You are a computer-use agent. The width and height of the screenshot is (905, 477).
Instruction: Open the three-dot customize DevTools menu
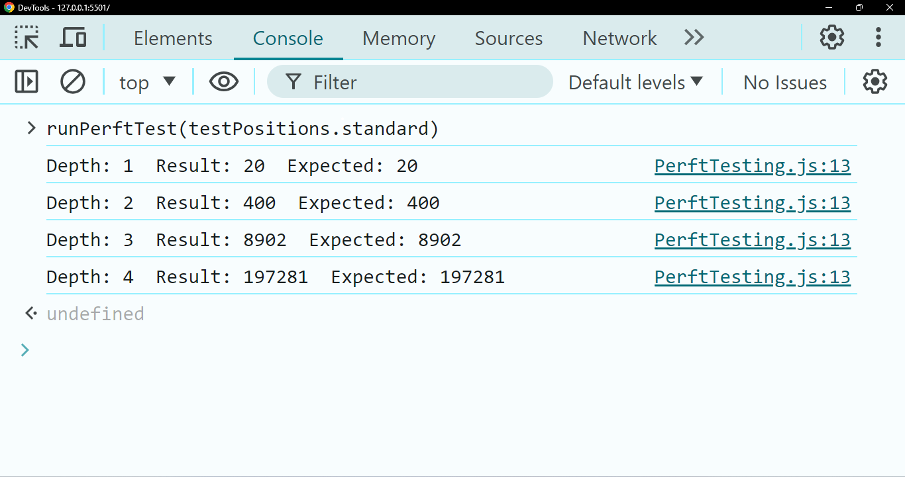click(x=878, y=38)
